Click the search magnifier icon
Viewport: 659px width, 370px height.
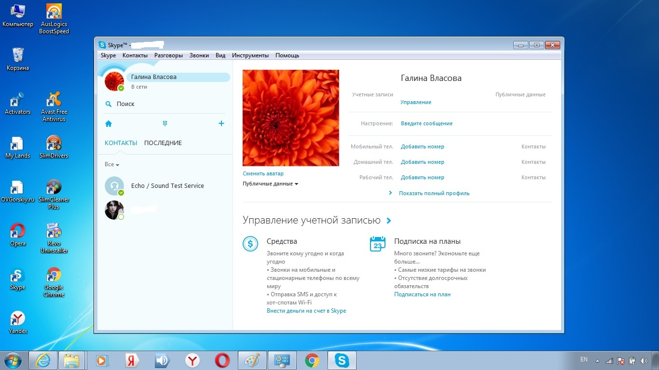(x=109, y=104)
